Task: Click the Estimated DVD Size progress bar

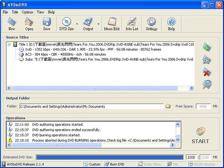Action: 110,157
